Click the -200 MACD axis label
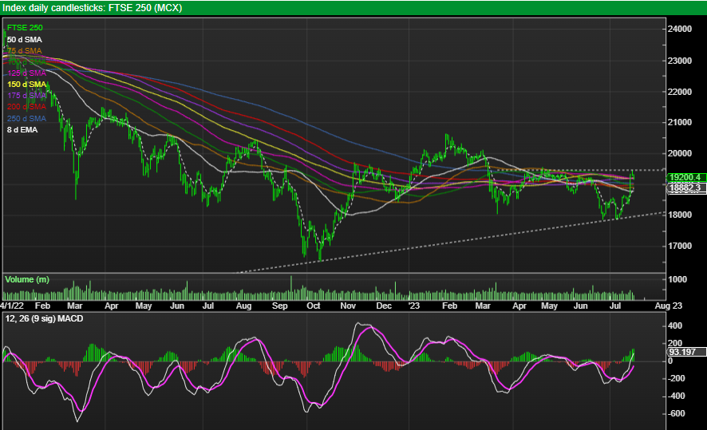This screenshot has height=430, width=707. (x=677, y=379)
